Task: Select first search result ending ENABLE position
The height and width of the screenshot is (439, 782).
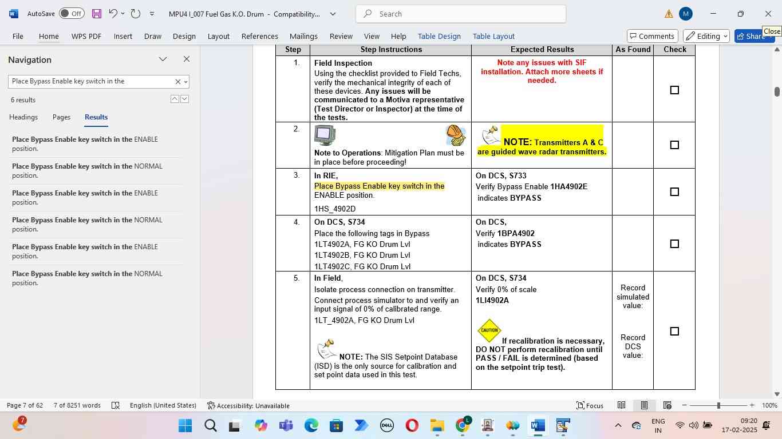Action: pos(95,144)
